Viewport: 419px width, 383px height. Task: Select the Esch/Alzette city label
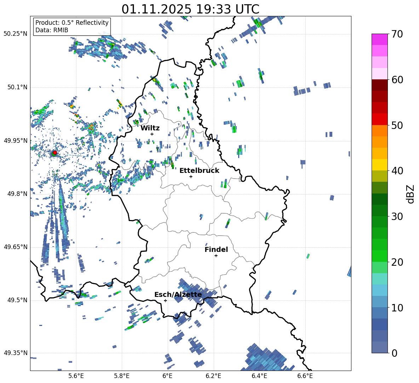pyautogui.click(x=178, y=294)
